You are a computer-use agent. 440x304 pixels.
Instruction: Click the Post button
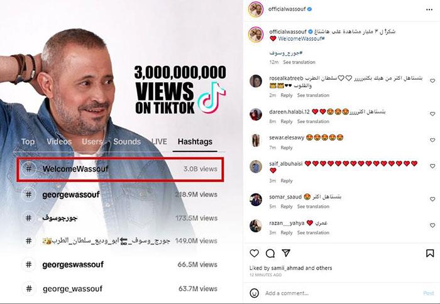[x=429, y=293]
